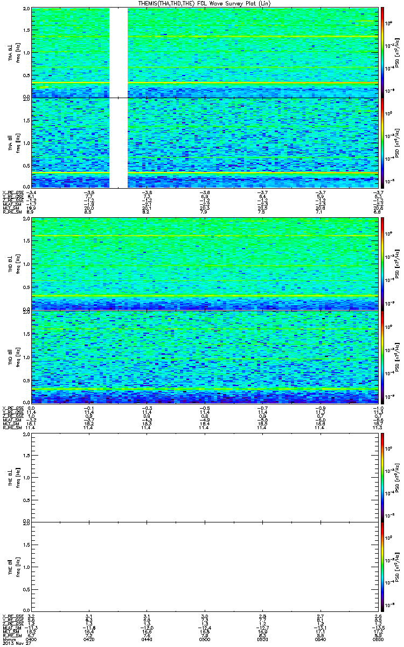Click the PSD [nT²/Hz] label beside THA B⊥

(396, 53)
